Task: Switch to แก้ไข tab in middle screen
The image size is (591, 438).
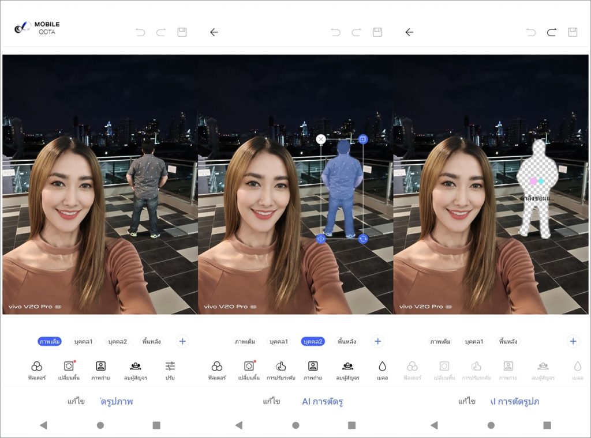Action: (x=271, y=402)
